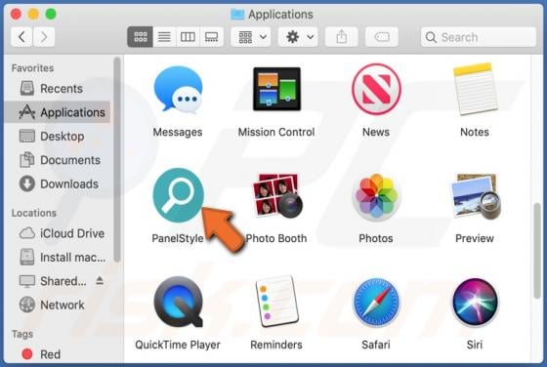The image size is (547, 367).
Task: Open the Reminders app icon
Action: [x=276, y=302]
